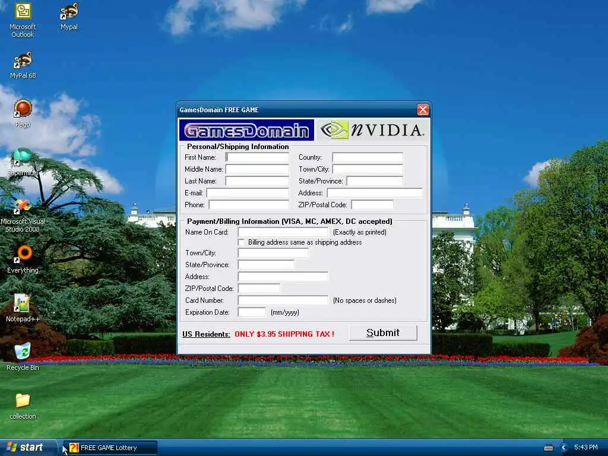608x456 pixels.
Task: Expand hidden tray icons arrow
Action: pos(564,448)
